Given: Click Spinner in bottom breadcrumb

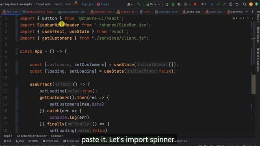Looking at the screenshot, I should click(x=57, y=136).
